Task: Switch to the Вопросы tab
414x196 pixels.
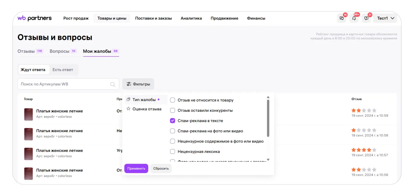Action: (x=59, y=51)
